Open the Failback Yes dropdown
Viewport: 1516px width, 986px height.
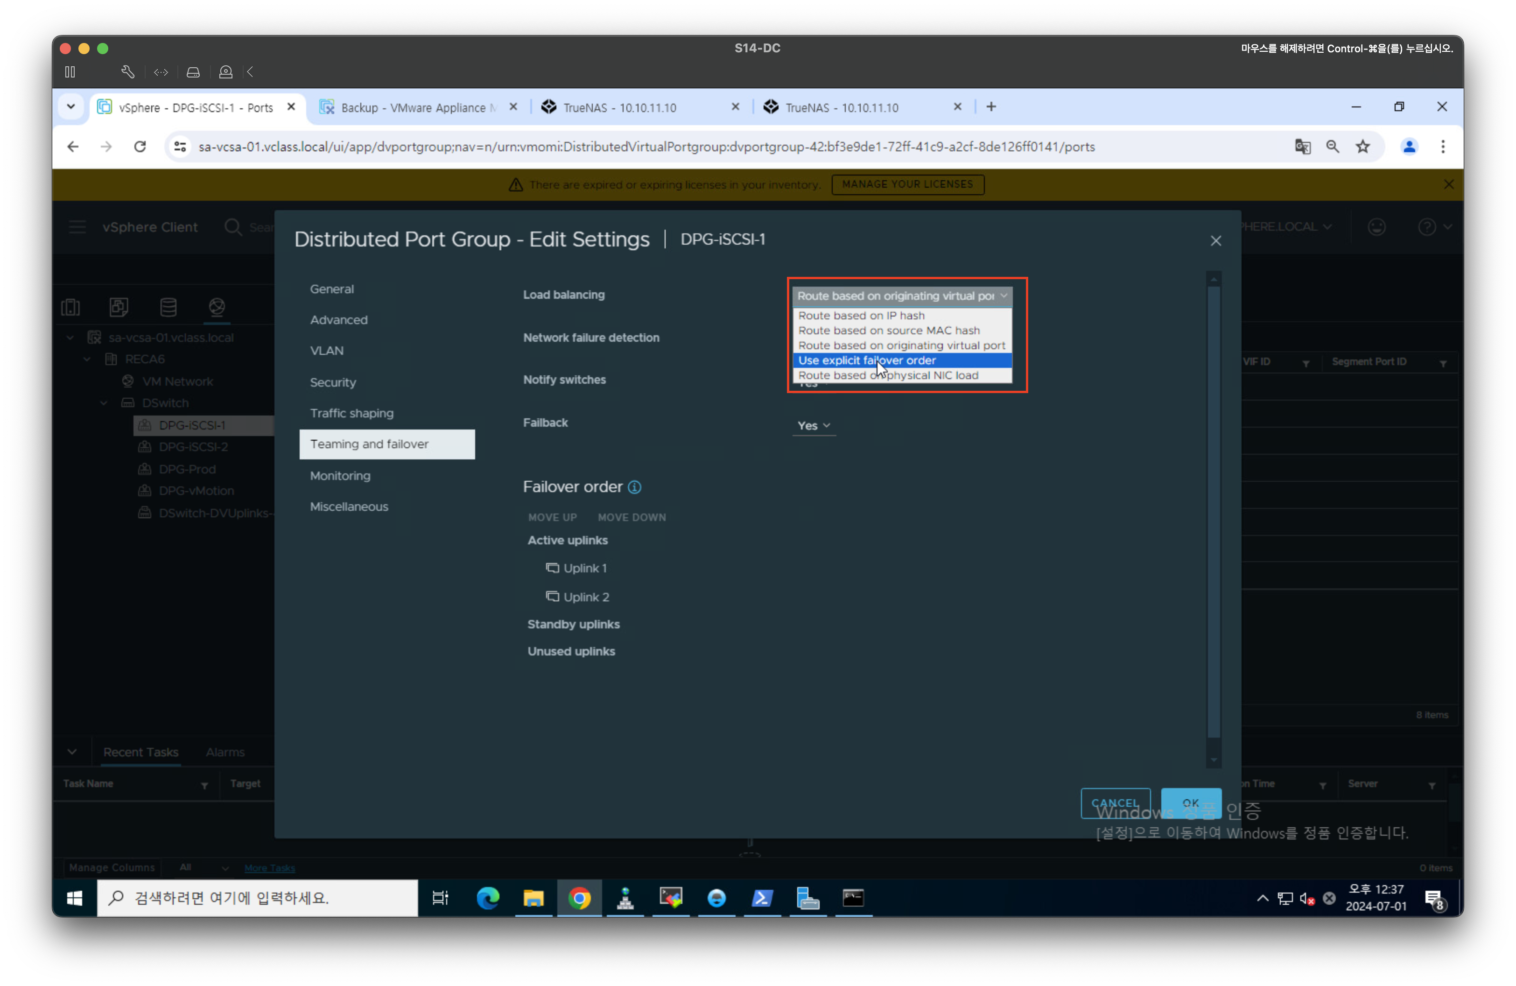814,425
